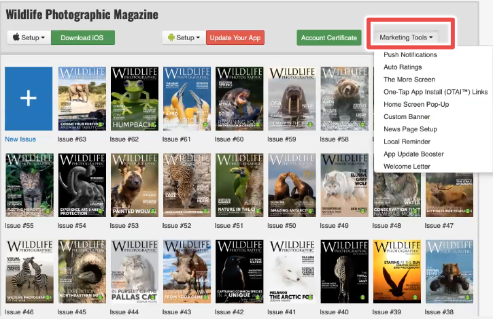Open Issue #53 painted wolves cover
Viewport: 493px width, 319px height.
135,185
